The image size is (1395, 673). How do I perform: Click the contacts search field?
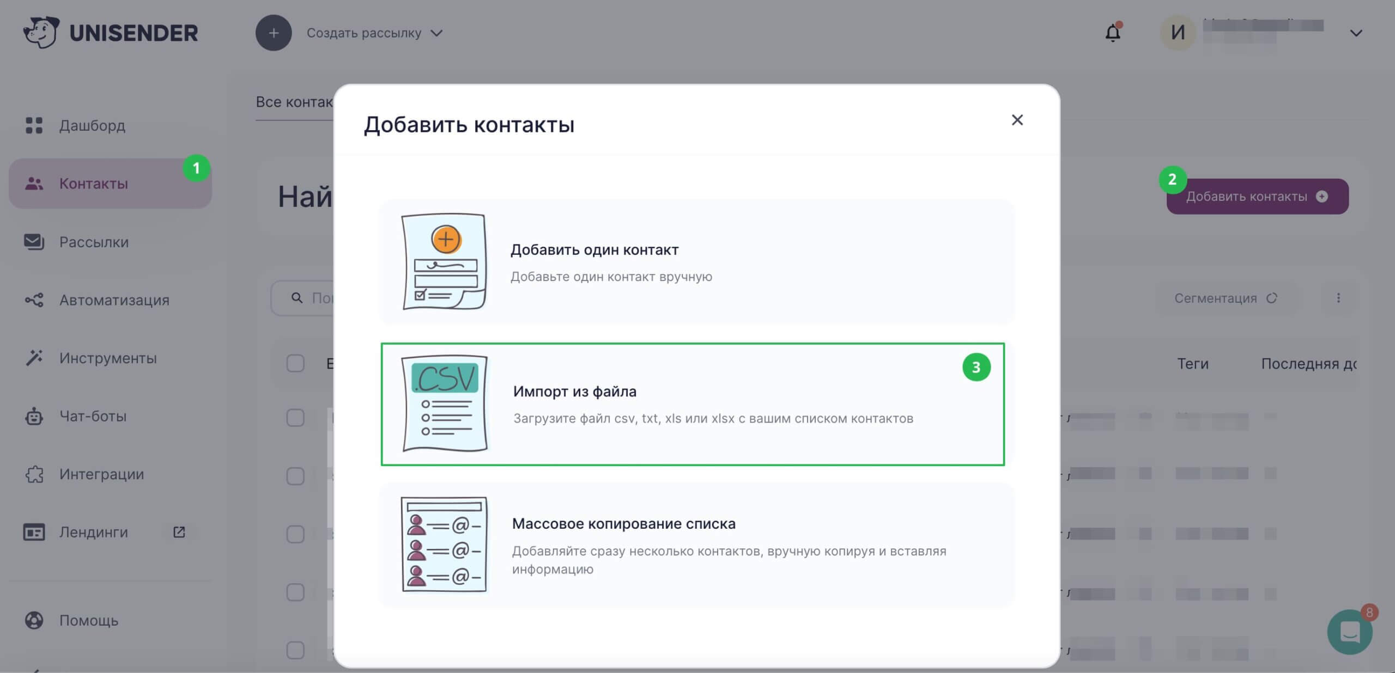coord(302,298)
